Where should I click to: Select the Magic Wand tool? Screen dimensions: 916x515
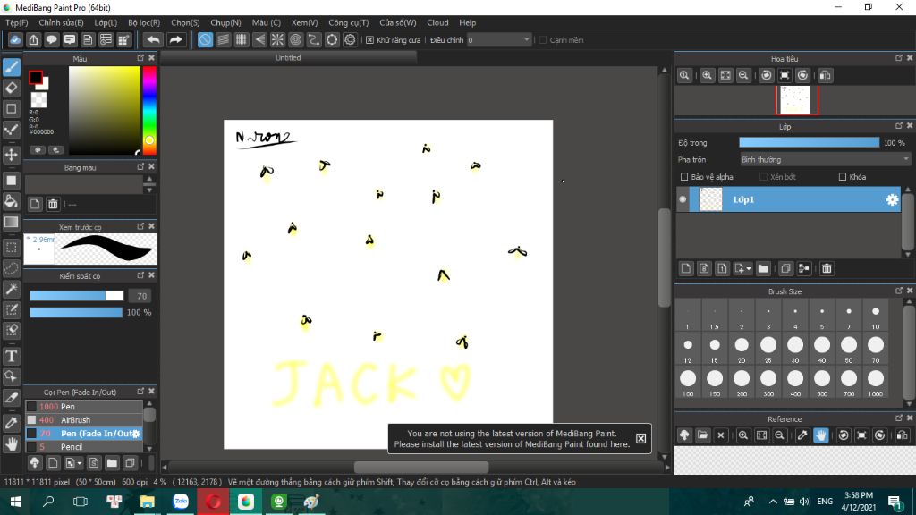(11, 289)
